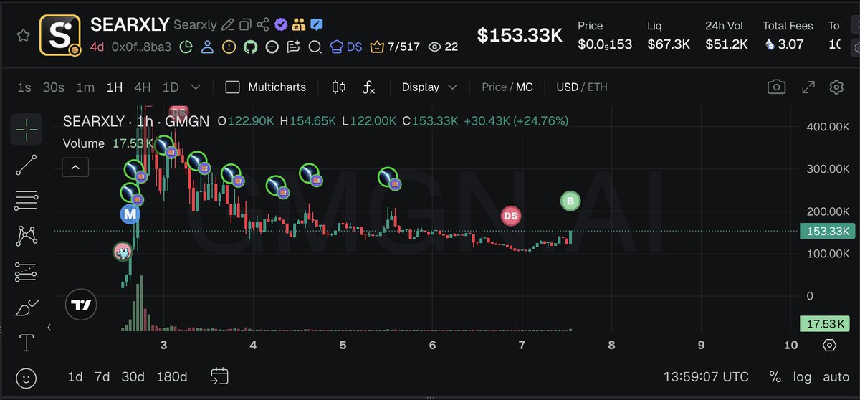Select the Fibonacci retracement lines tool

coord(27,200)
